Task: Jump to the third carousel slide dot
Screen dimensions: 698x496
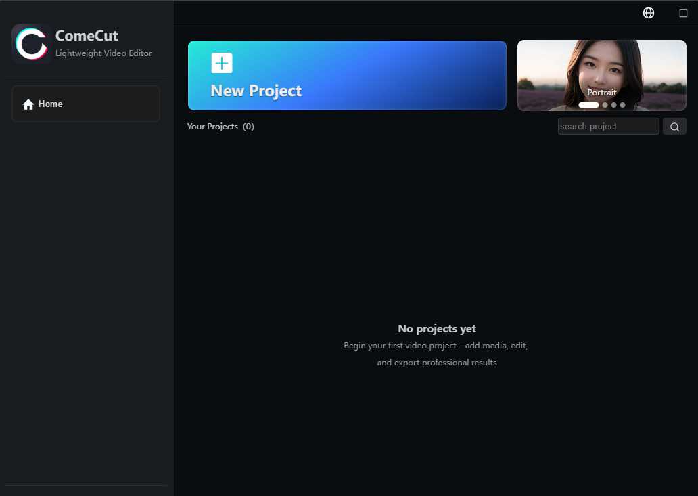Action: (613, 105)
